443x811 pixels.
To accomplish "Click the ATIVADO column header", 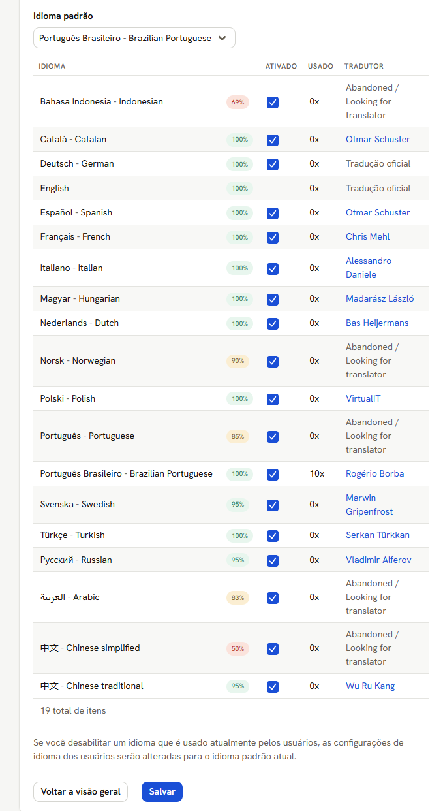I will (x=281, y=66).
